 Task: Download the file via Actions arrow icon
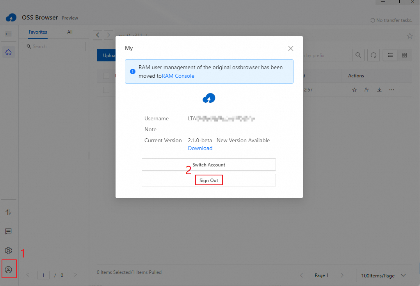[x=379, y=90]
